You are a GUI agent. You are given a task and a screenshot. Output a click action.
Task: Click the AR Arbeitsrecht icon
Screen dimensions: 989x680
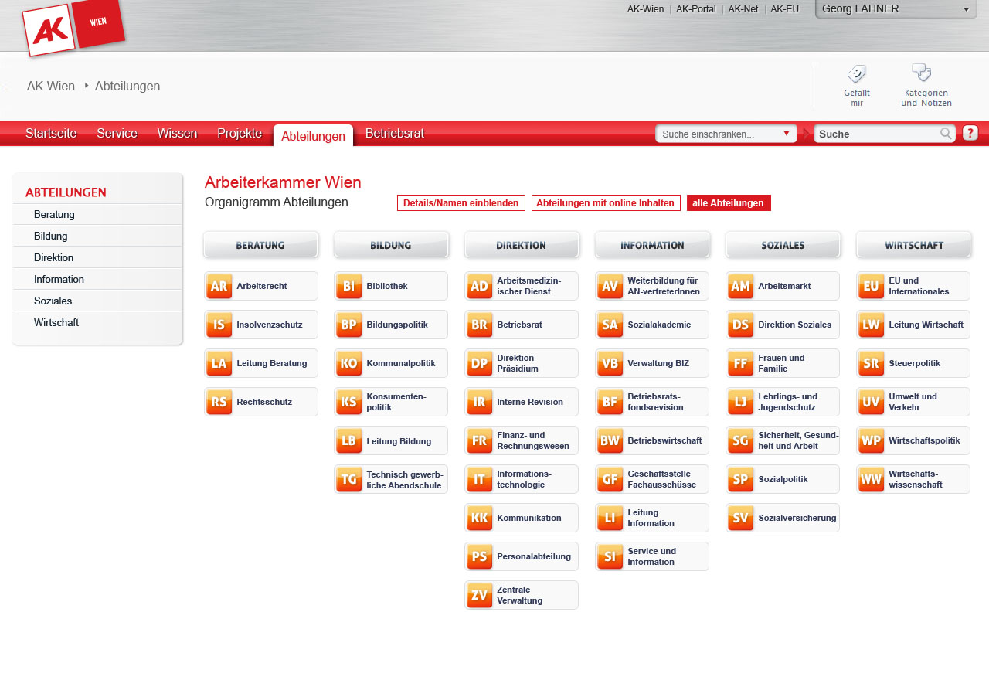(219, 286)
